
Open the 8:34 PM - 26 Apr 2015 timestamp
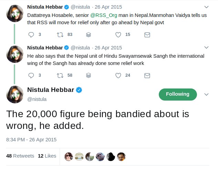click(x=31, y=140)
